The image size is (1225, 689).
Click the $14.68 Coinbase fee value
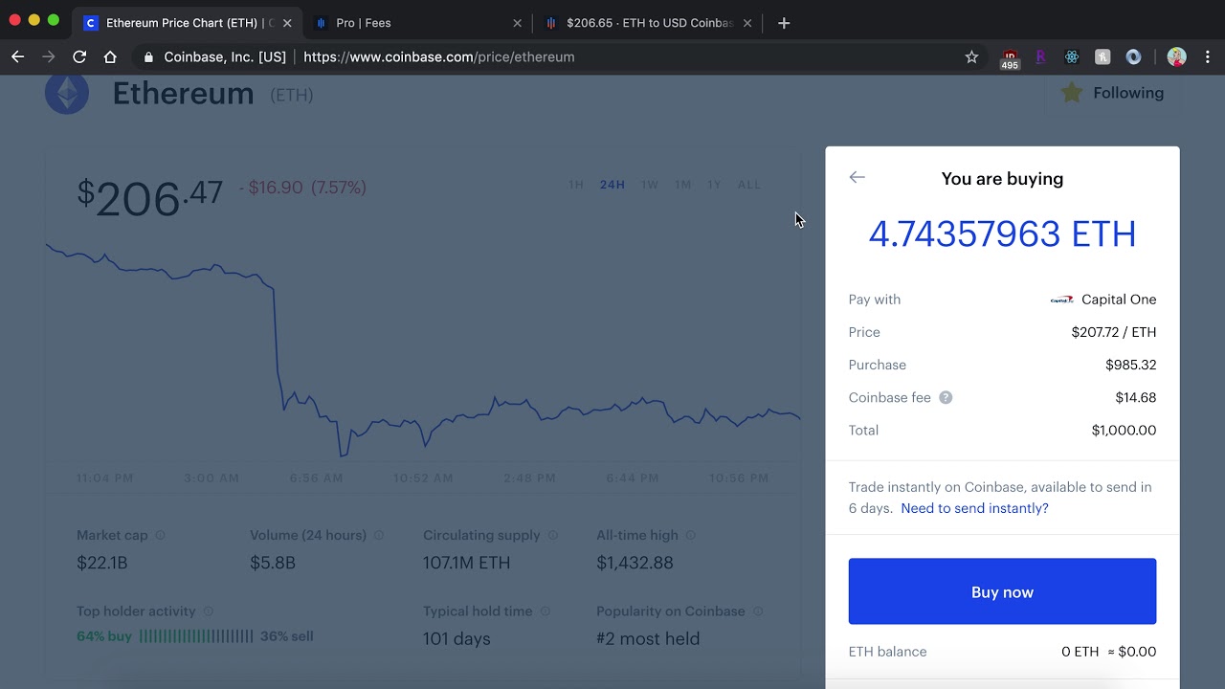(x=1136, y=397)
